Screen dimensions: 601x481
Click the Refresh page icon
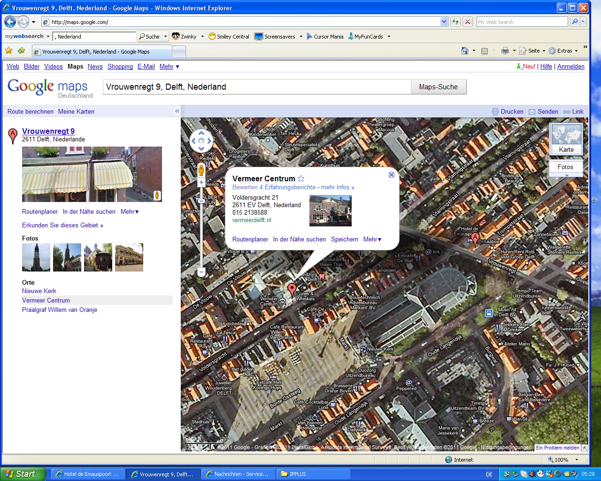pos(455,22)
